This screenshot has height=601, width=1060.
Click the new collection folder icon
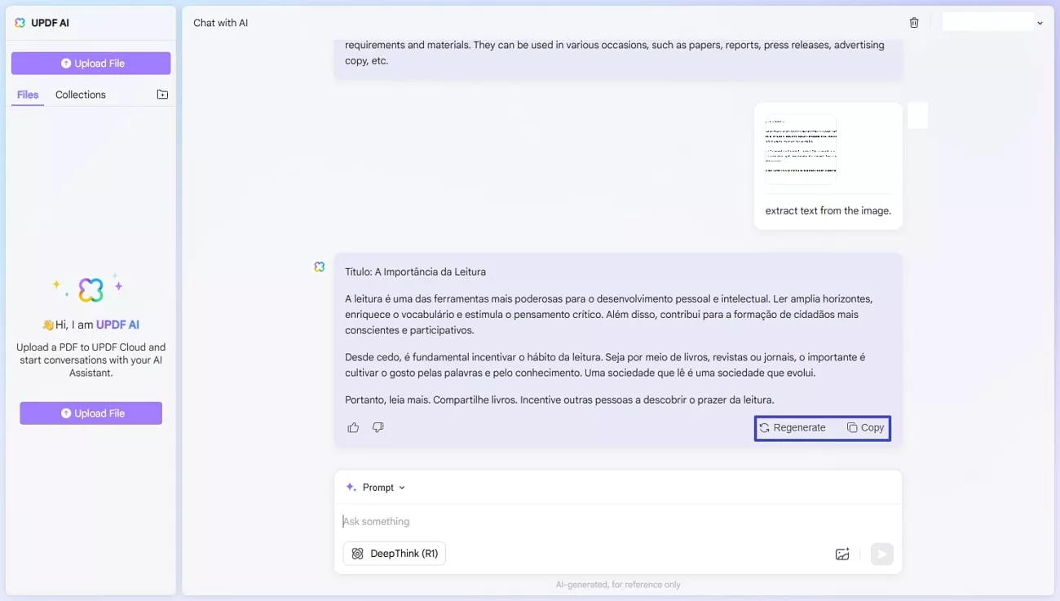pyautogui.click(x=162, y=95)
